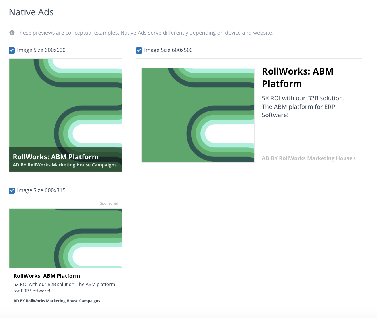Click the large headline in 600x500 preview
This screenshot has width=377, height=318.
pyautogui.click(x=298, y=77)
